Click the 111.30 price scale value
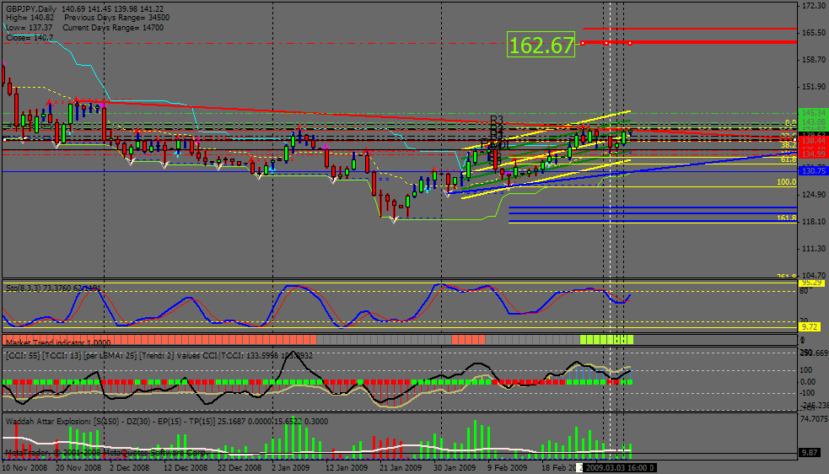This screenshot has height=474, width=829. (814, 248)
